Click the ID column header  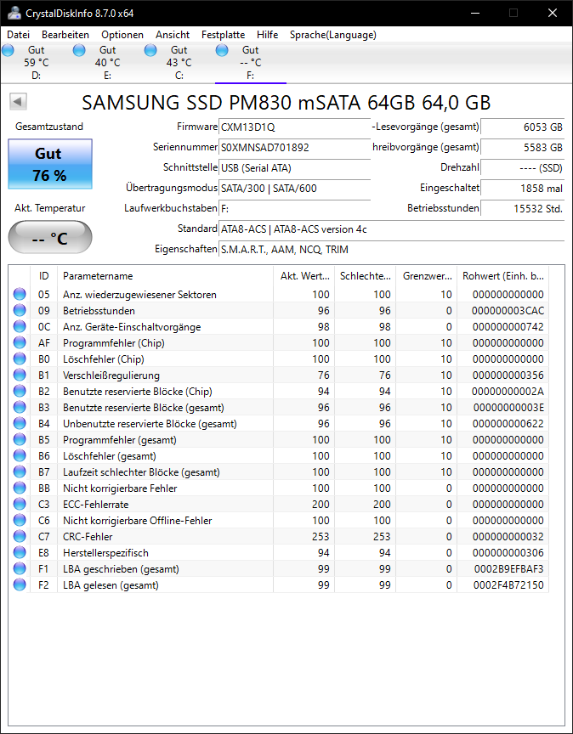pyautogui.click(x=43, y=276)
